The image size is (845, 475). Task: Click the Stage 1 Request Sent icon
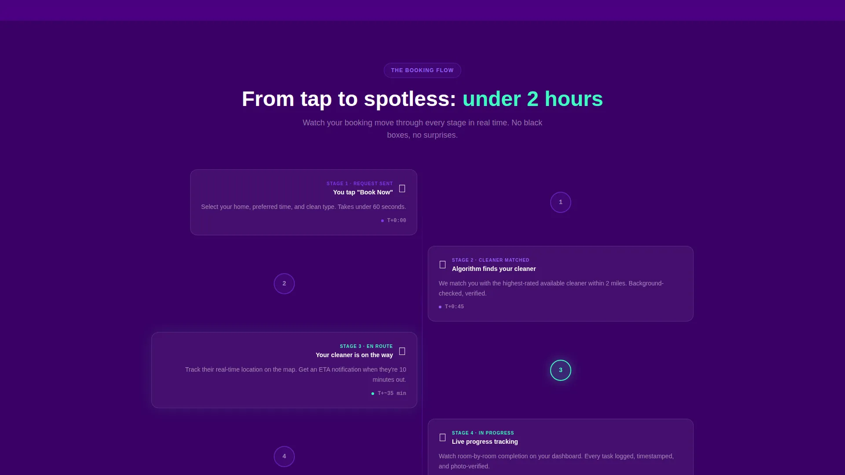pyautogui.click(x=402, y=188)
